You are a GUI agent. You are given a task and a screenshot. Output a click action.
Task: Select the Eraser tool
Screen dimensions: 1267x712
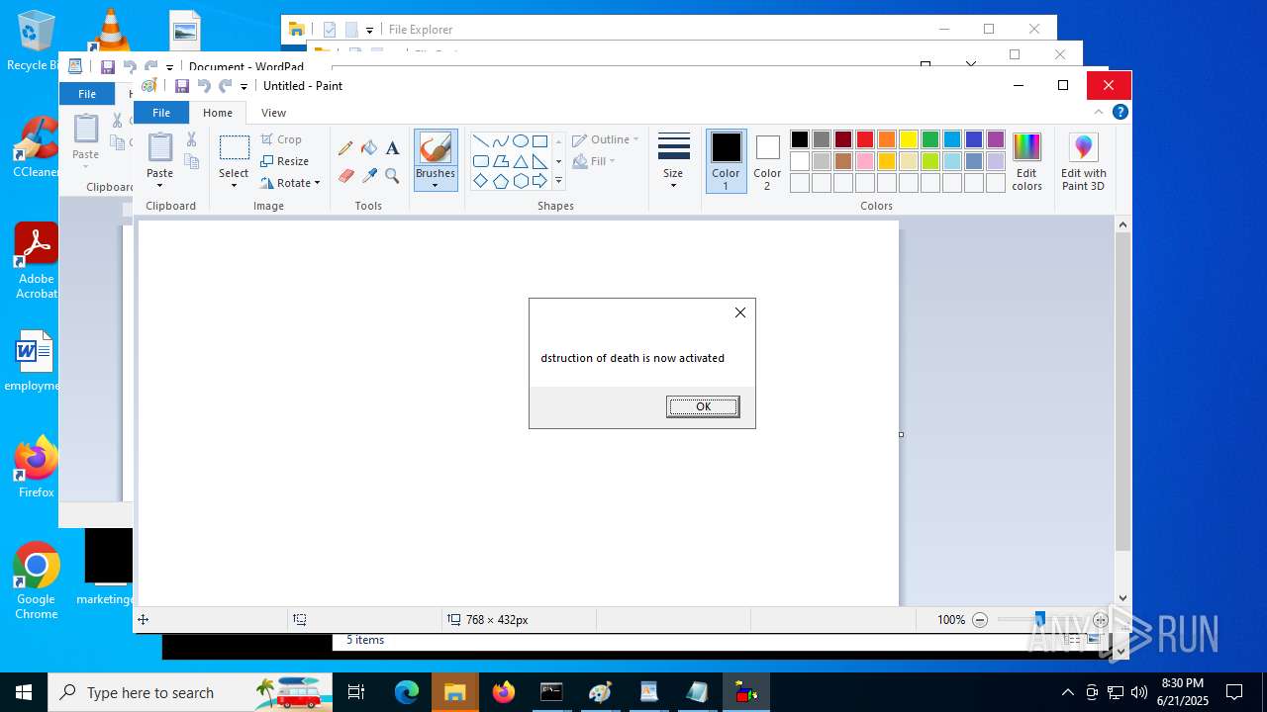click(345, 176)
